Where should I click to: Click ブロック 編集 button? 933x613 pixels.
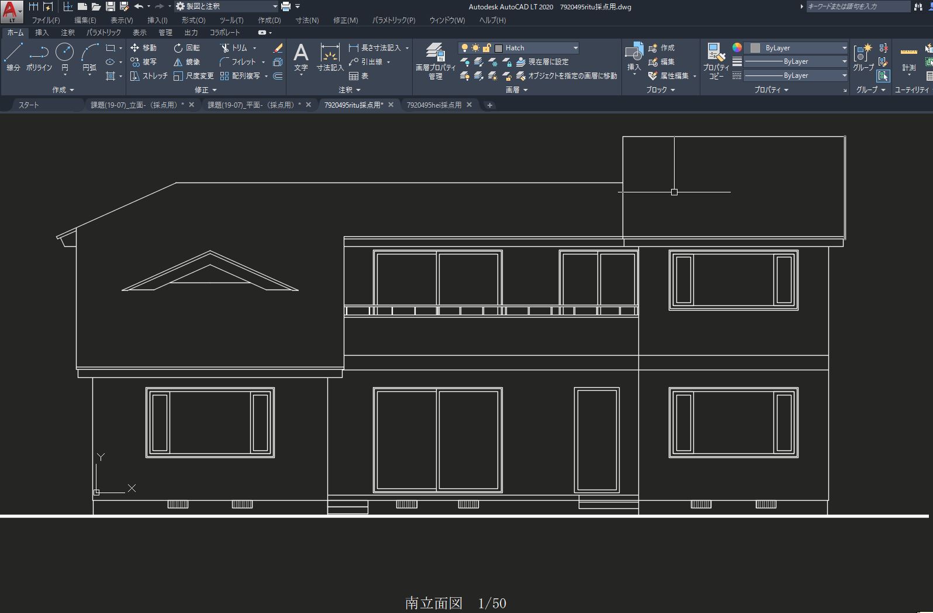(x=661, y=62)
